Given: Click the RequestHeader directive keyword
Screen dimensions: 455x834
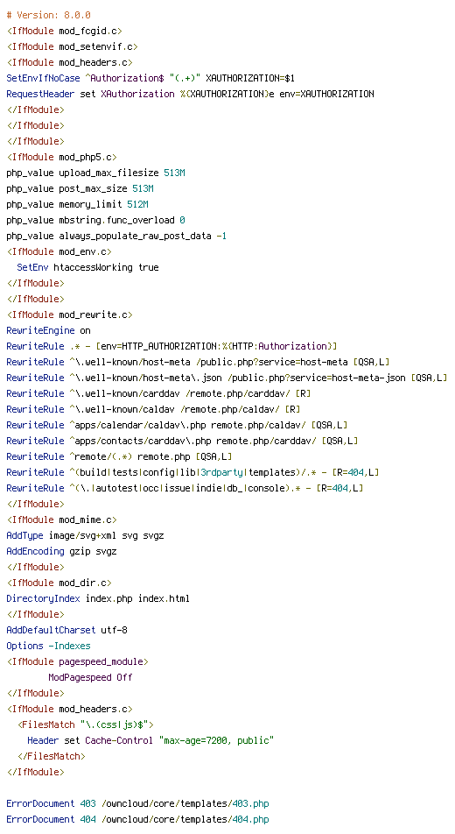Looking at the screenshot, I should point(40,94).
